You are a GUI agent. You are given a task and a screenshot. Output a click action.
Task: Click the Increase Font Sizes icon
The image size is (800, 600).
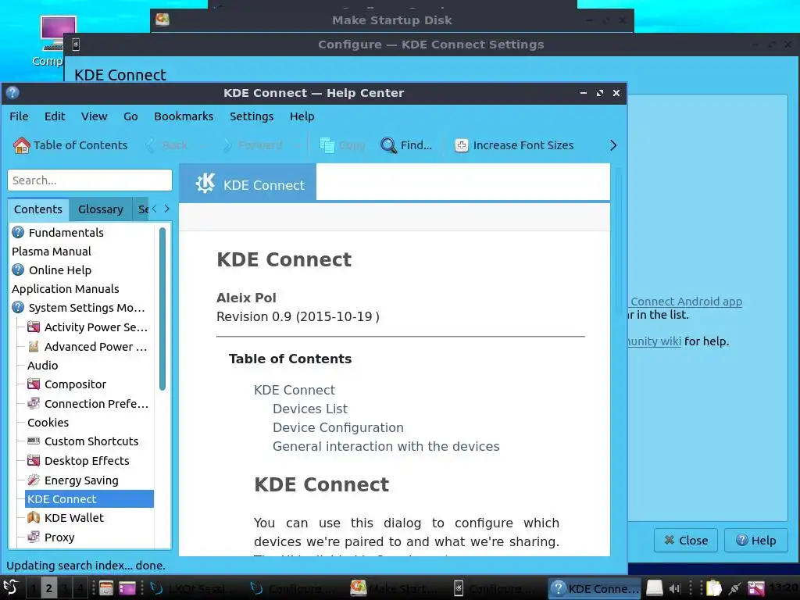pos(461,145)
